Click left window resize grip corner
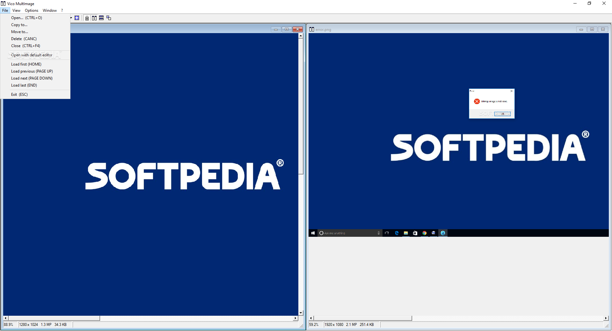 [x=302, y=326]
